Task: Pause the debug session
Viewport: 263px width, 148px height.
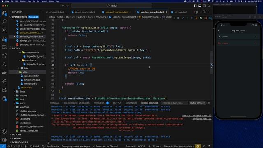Action: [178, 18]
